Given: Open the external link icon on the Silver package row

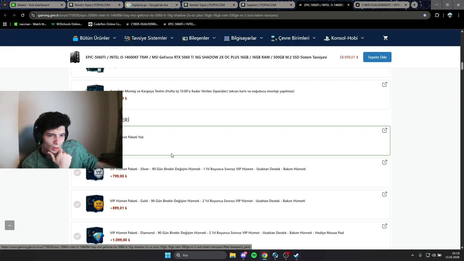Looking at the screenshot, I should pyautogui.click(x=385, y=162).
